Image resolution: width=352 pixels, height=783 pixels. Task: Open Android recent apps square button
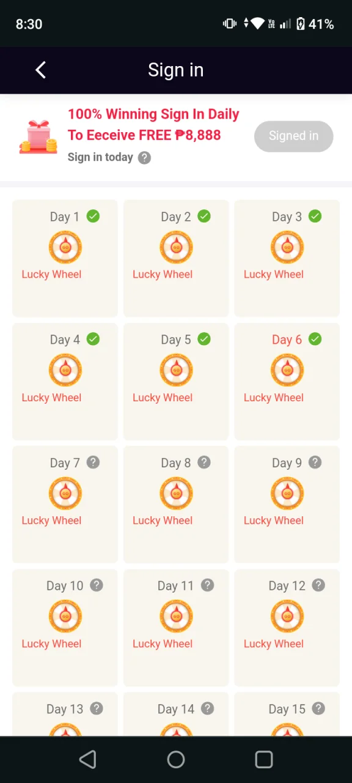coord(264,760)
